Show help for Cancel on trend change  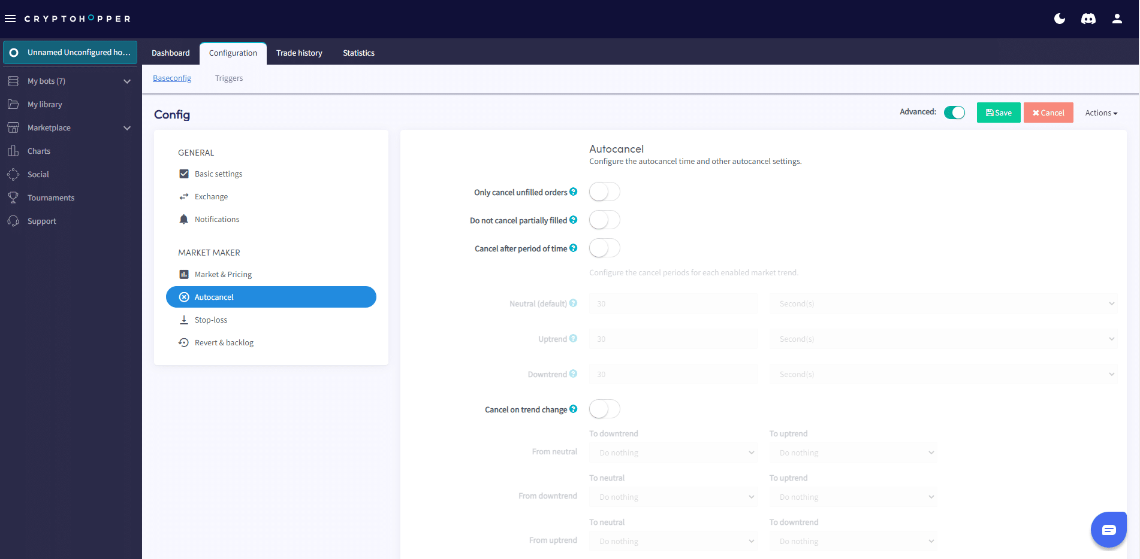coord(574,409)
